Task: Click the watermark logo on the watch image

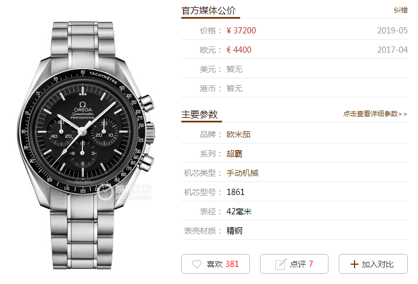Action: click(x=125, y=192)
